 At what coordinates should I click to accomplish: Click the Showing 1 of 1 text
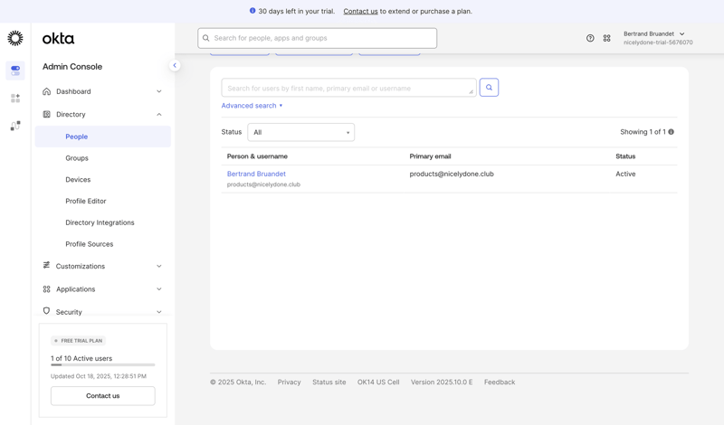(x=643, y=132)
